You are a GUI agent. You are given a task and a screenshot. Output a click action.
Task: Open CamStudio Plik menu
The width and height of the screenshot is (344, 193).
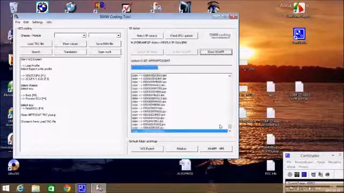click(289, 162)
